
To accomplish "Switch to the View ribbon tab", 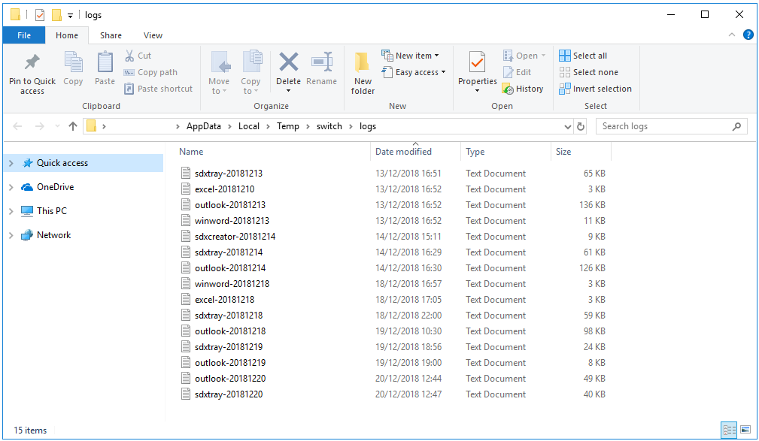I will (x=153, y=35).
